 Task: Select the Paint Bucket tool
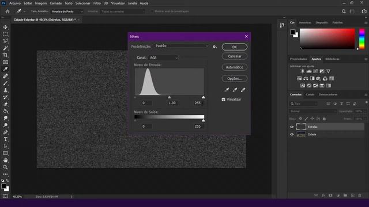coord(5,111)
